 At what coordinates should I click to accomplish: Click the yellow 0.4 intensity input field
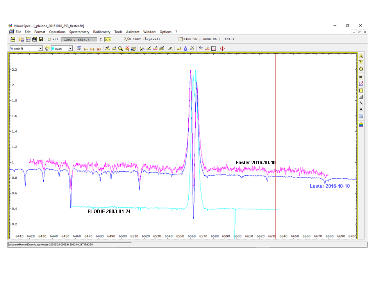point(108,39)
